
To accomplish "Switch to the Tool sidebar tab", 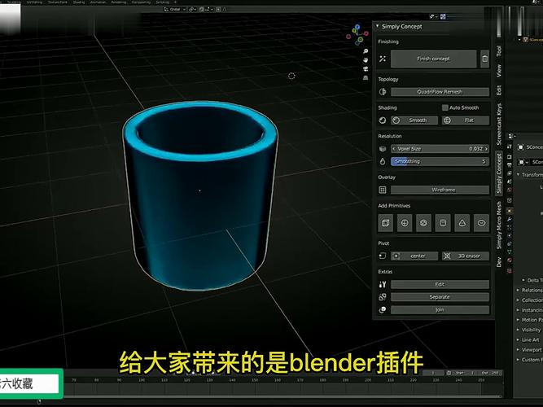I will click(499, 51).
